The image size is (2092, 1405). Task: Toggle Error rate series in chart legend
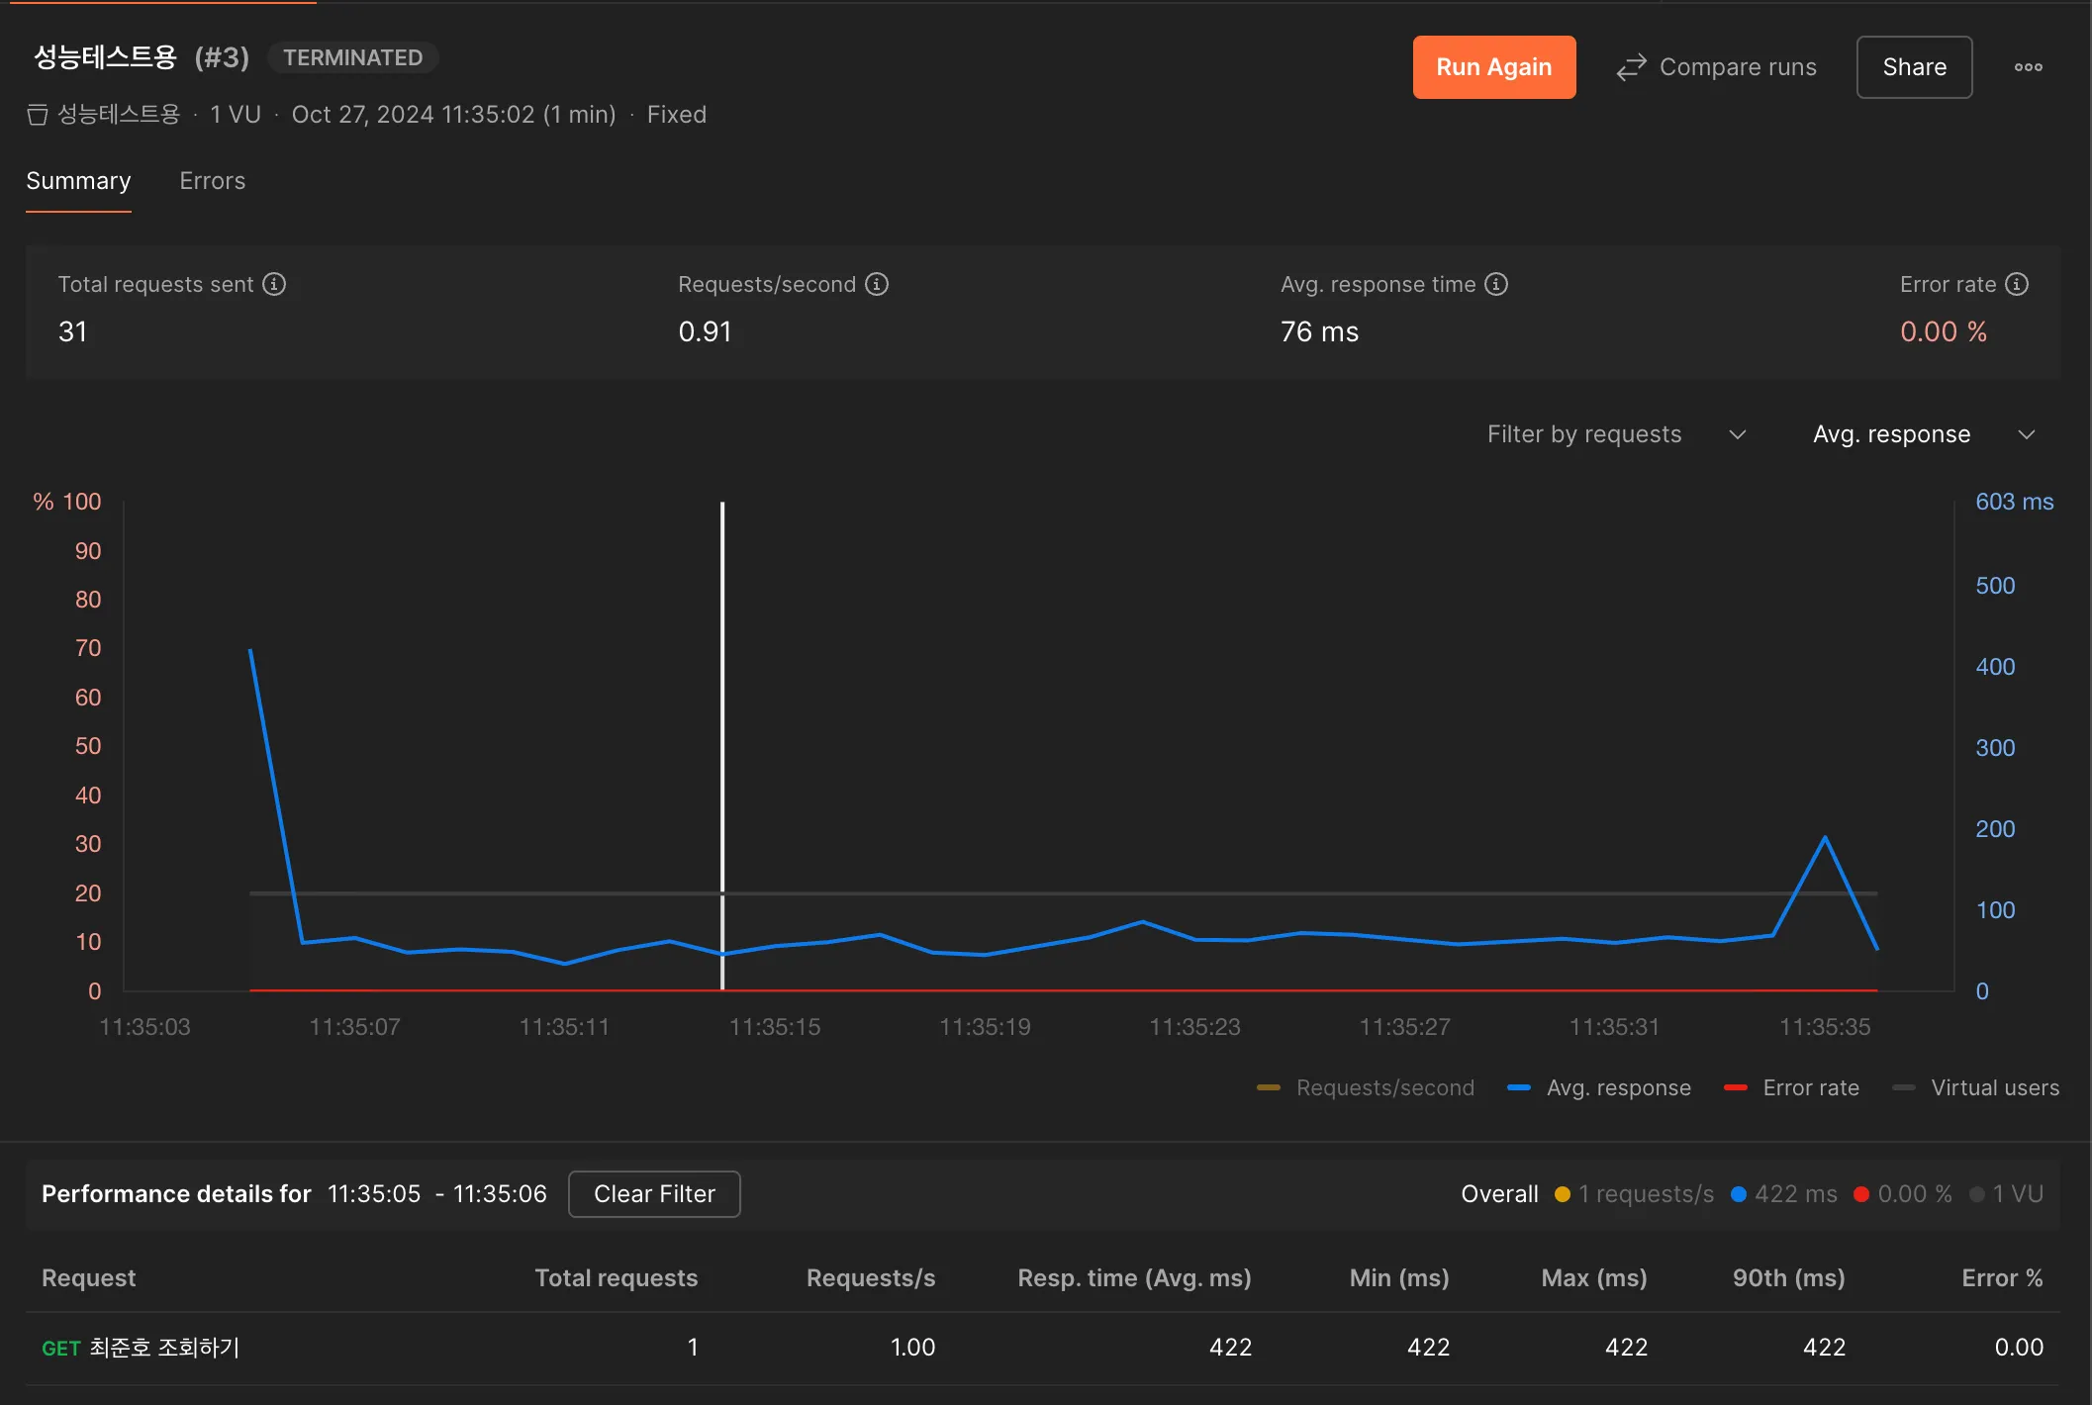coord(1810,1087)
